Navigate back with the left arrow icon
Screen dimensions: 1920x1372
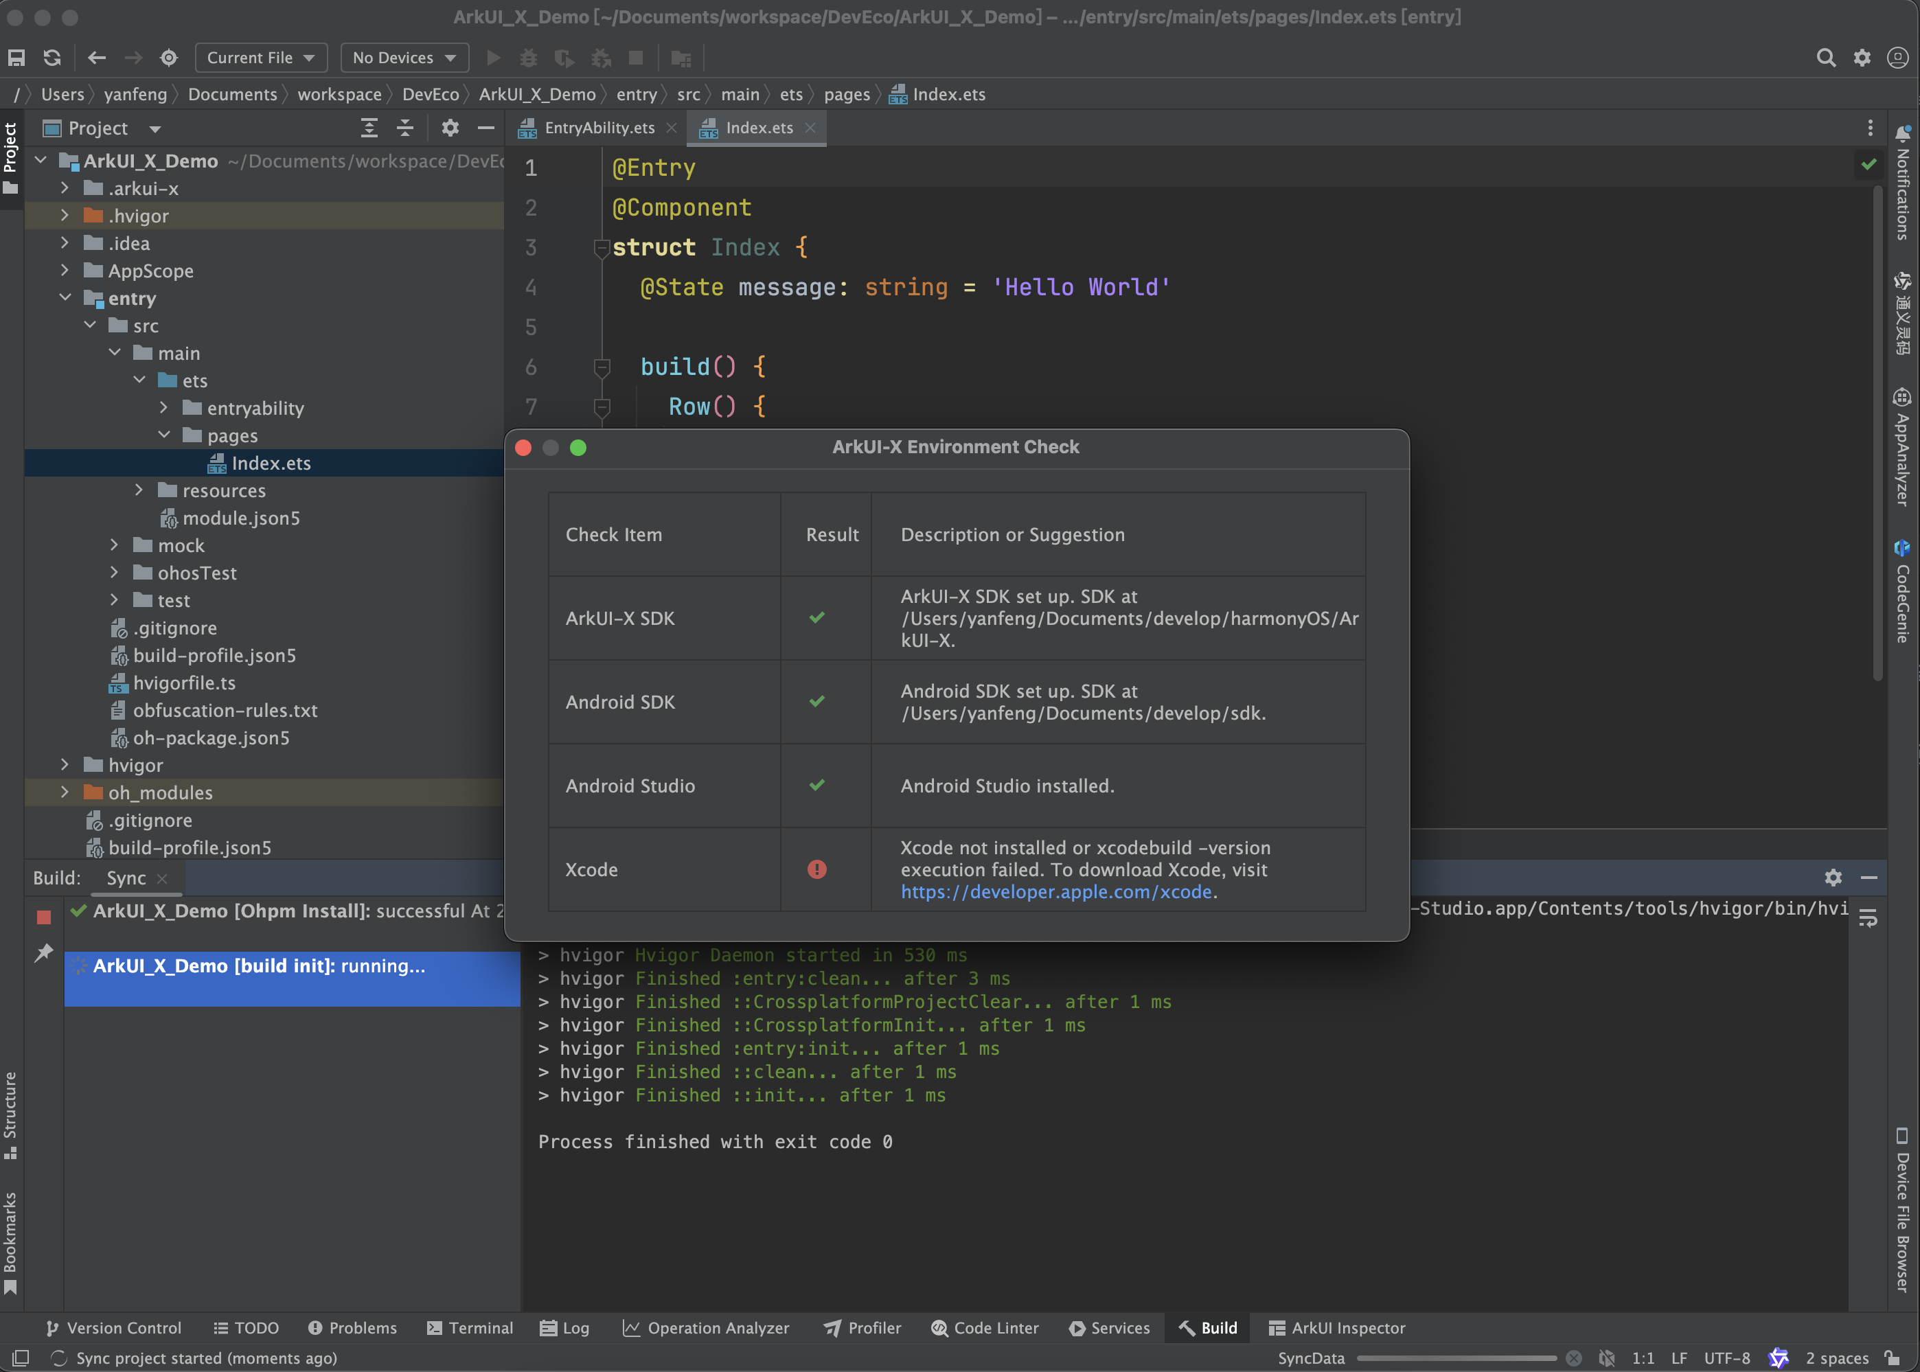click(97, 58)
